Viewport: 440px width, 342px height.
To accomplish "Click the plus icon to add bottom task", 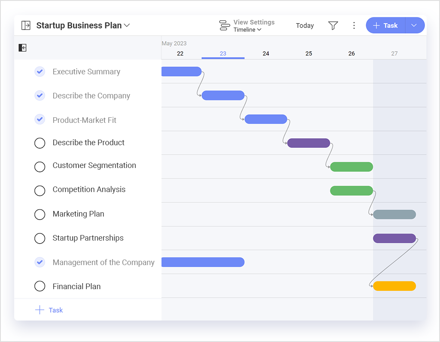I will click(40, 310).
